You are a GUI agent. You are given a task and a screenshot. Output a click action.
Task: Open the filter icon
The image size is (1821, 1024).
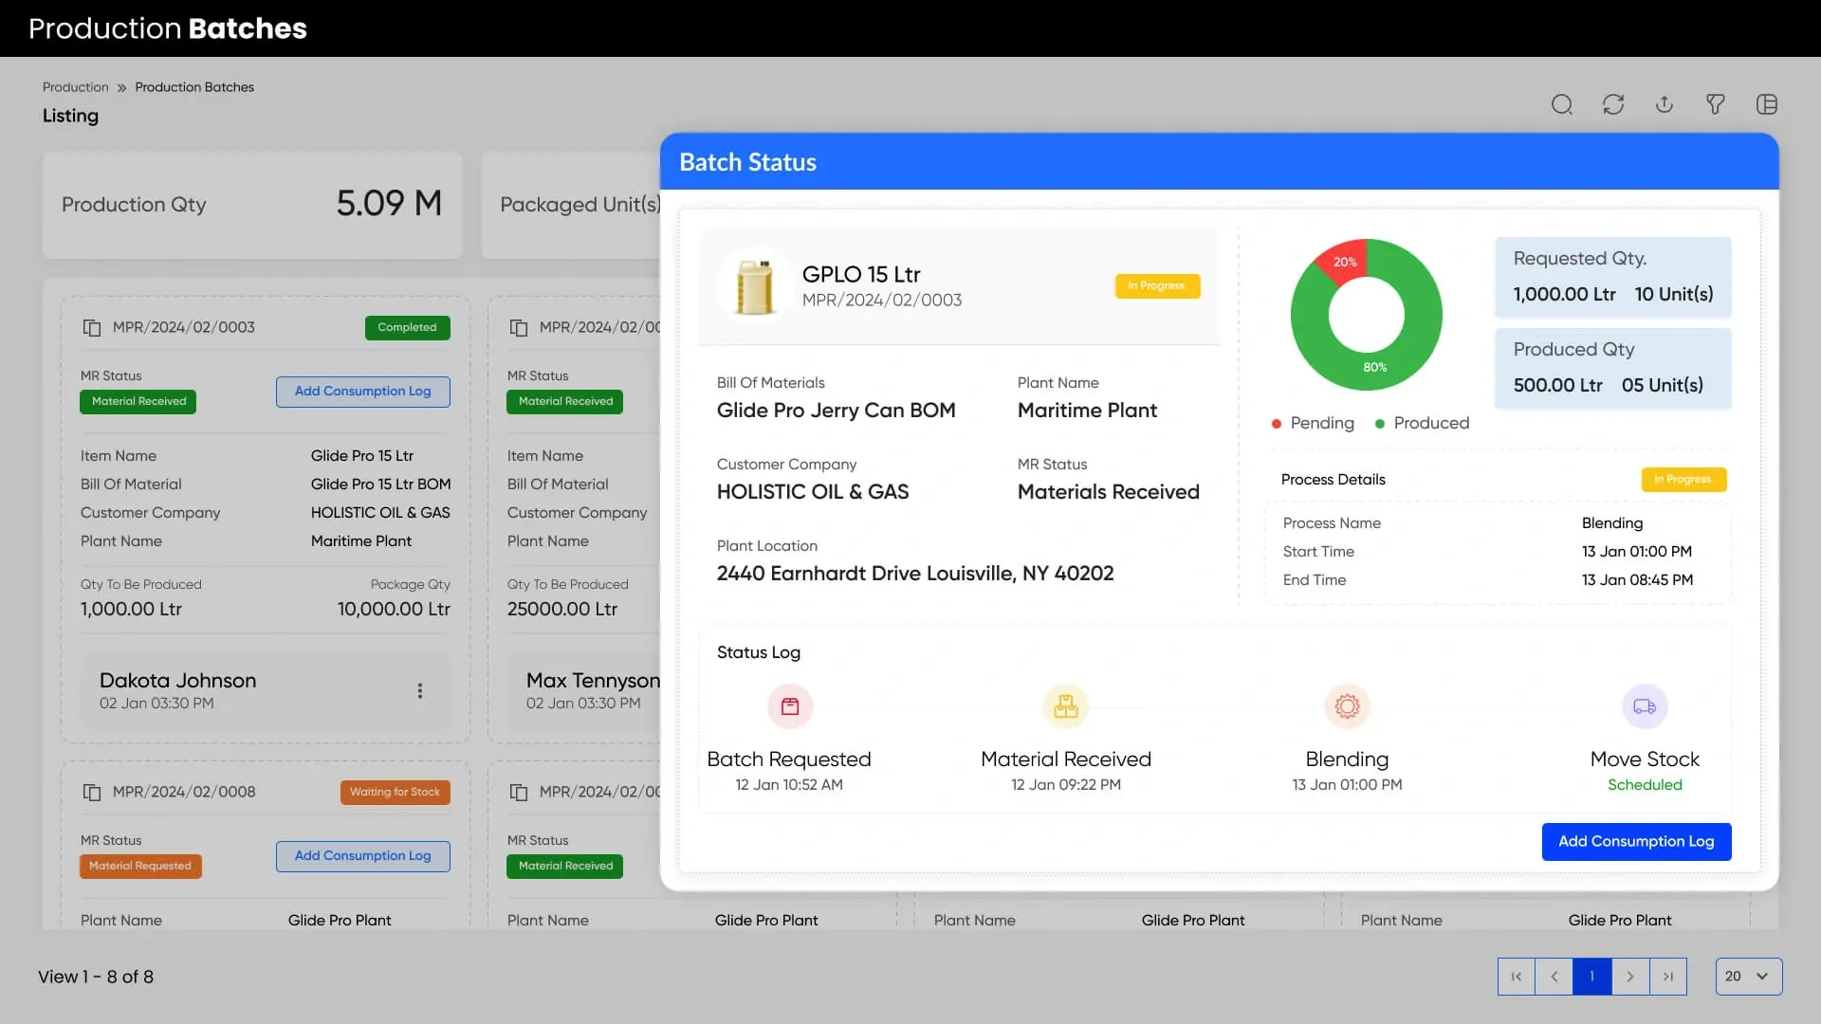point(1715,104)
